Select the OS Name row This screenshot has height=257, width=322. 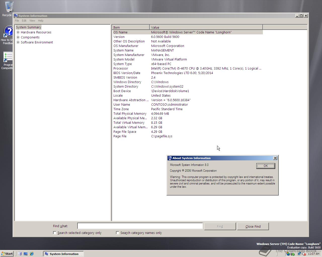point(187,32)
